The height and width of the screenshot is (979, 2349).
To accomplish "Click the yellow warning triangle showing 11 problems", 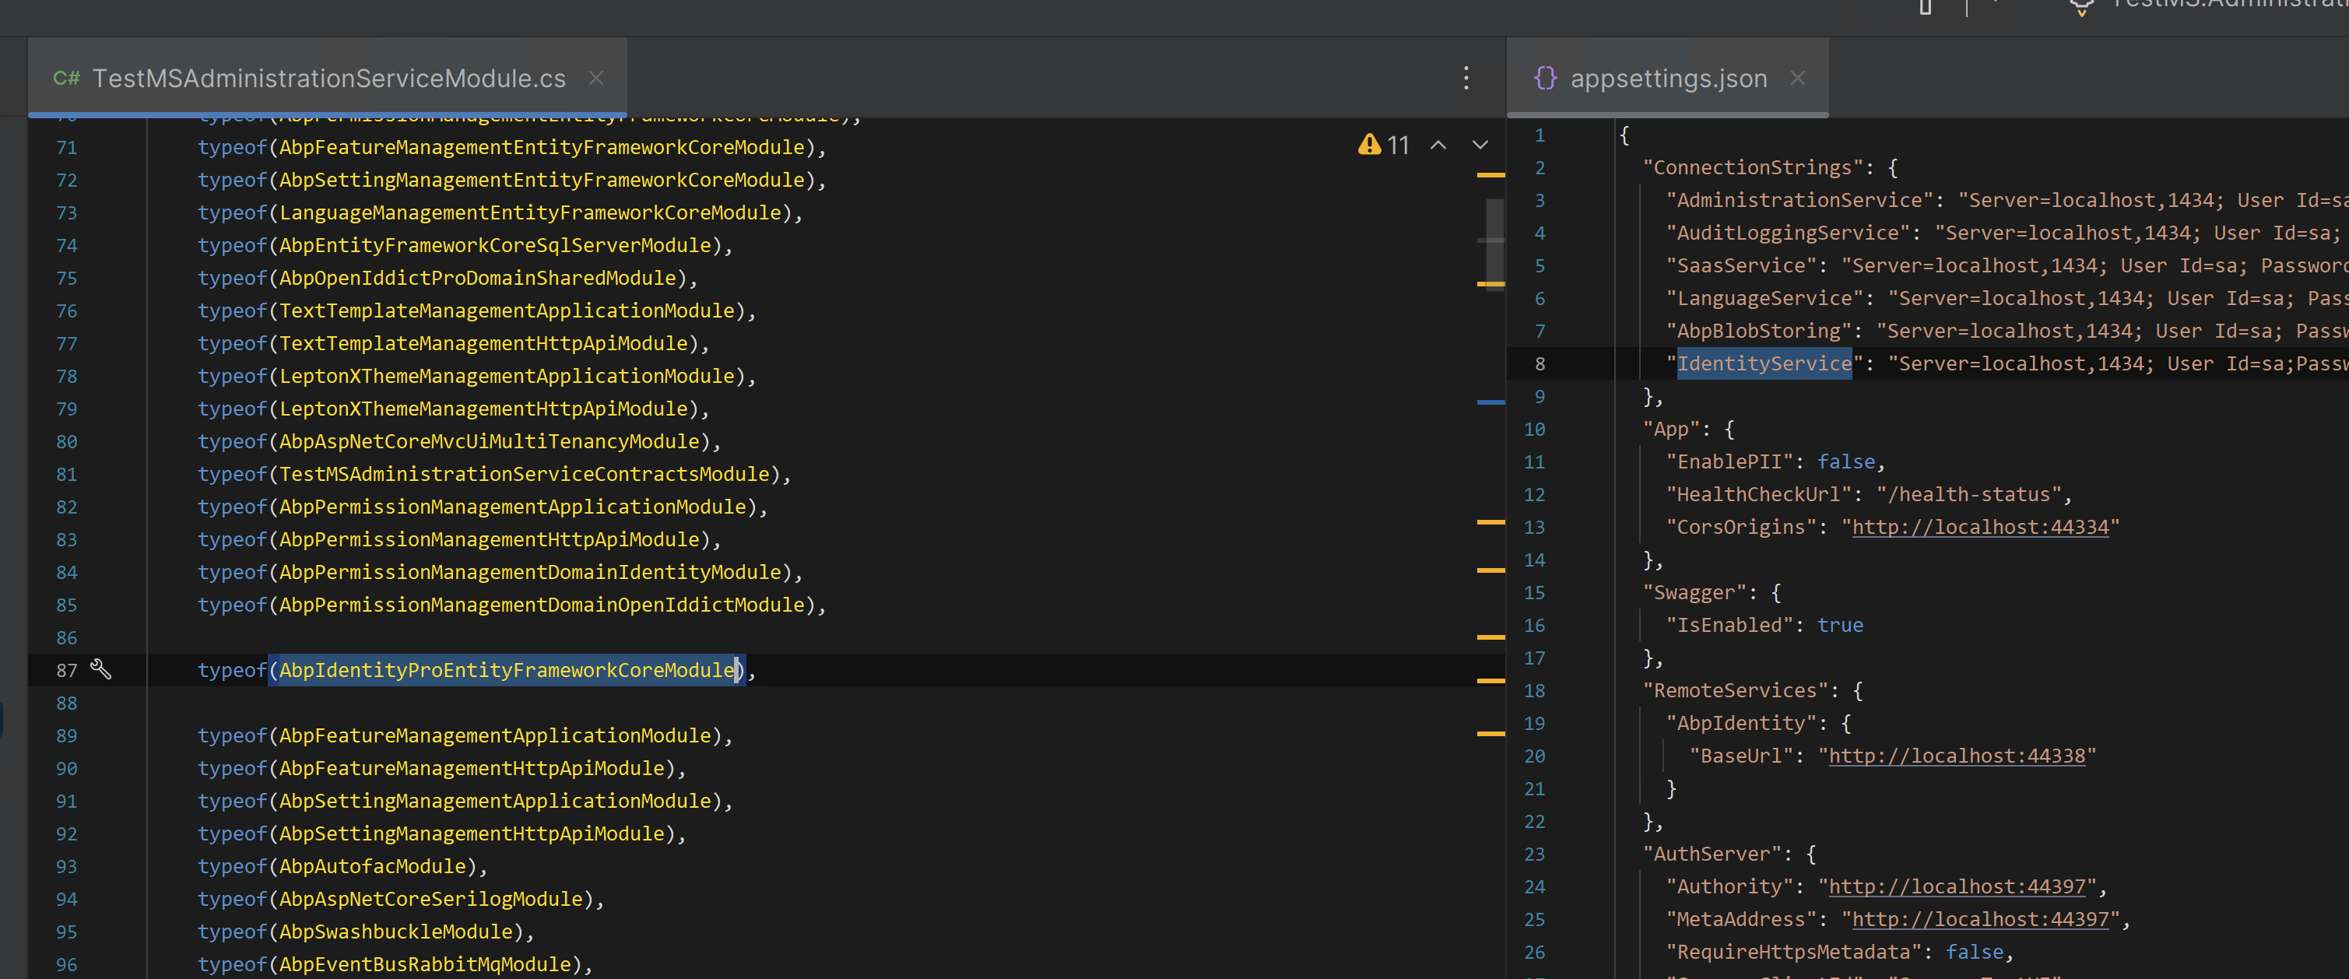I will tap(1369, 145).
